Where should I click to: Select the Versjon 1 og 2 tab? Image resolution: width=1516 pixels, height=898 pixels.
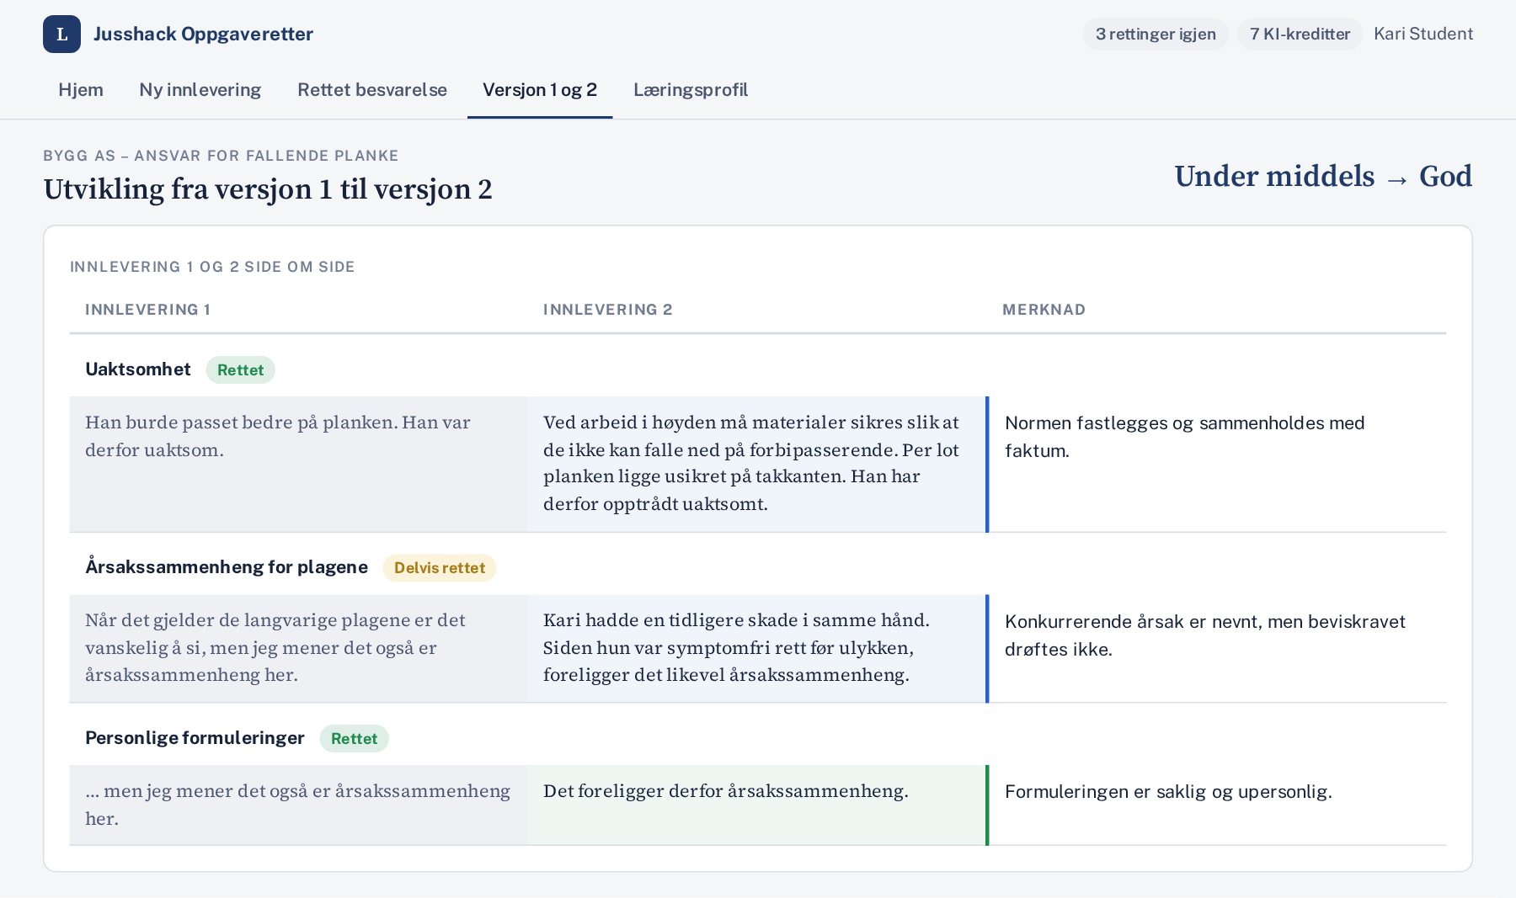point(540,90)
